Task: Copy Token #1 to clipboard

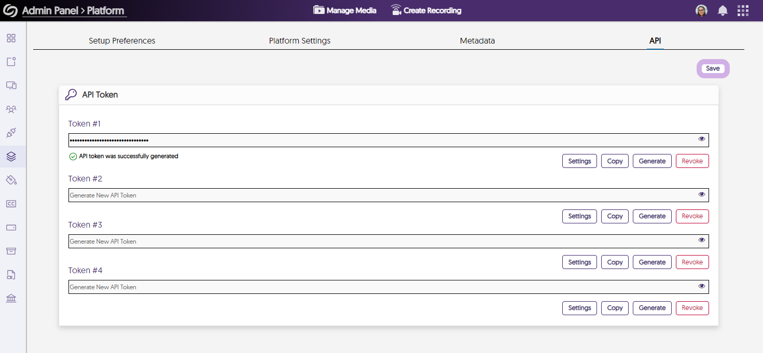Action: point(615,161)
